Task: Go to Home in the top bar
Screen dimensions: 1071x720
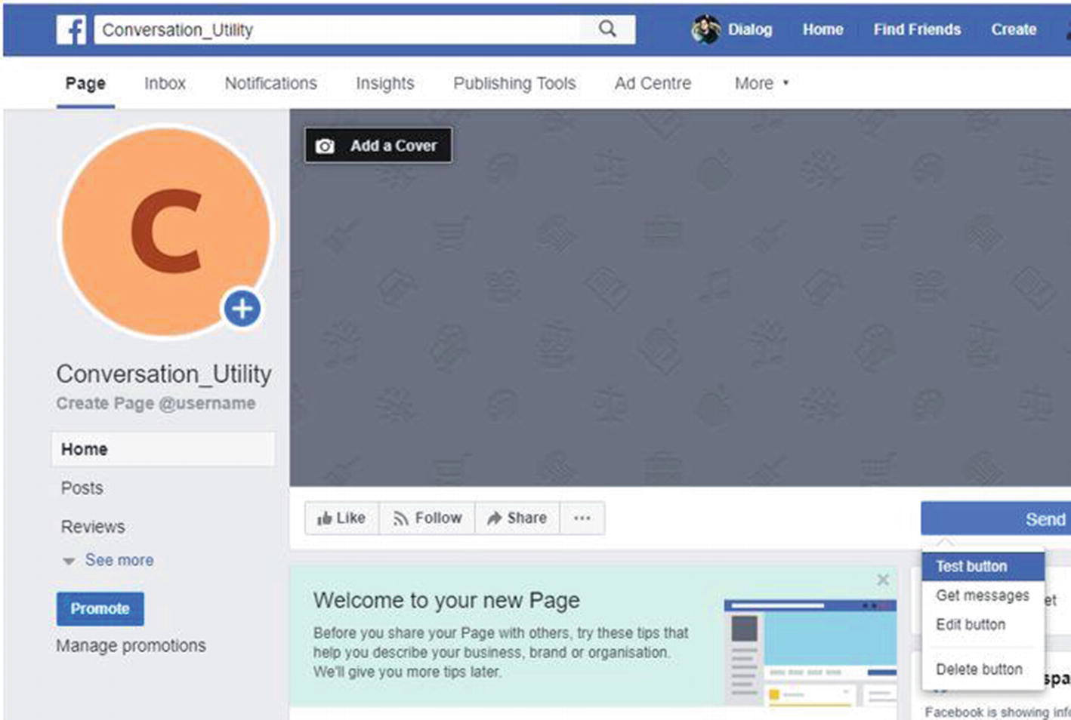Action: pyautogui.click(x=823, y=29)
